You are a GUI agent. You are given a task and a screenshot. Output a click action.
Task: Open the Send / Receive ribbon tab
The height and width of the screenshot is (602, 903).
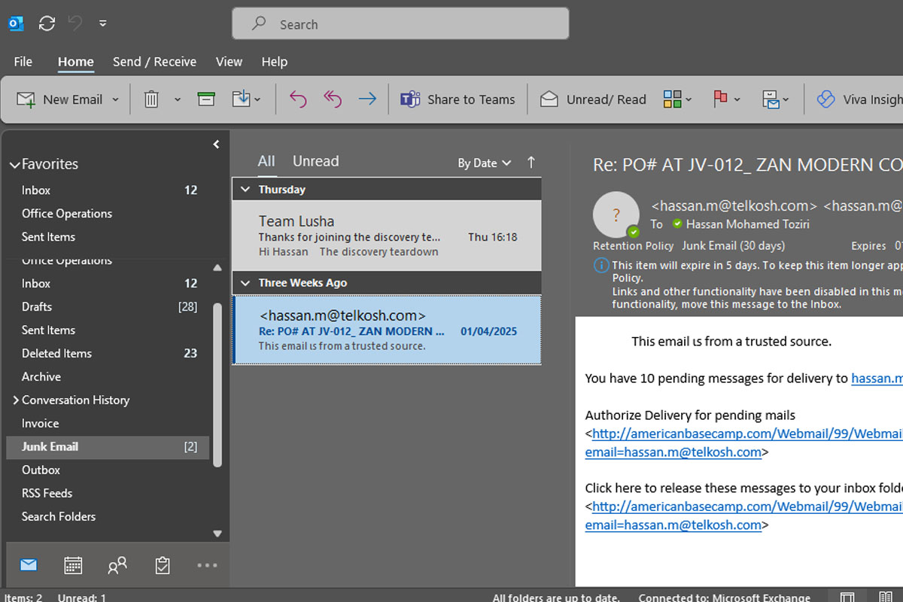[154, 62]
